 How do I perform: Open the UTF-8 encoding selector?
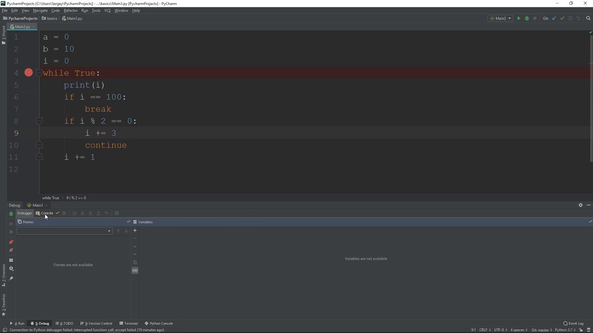click(x=501, y=330)
